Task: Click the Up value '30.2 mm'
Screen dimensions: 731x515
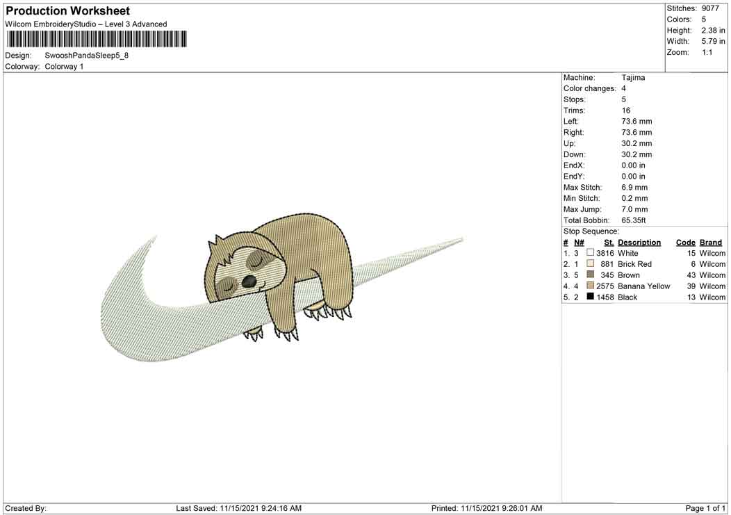Action: click(x=636, y=144)
